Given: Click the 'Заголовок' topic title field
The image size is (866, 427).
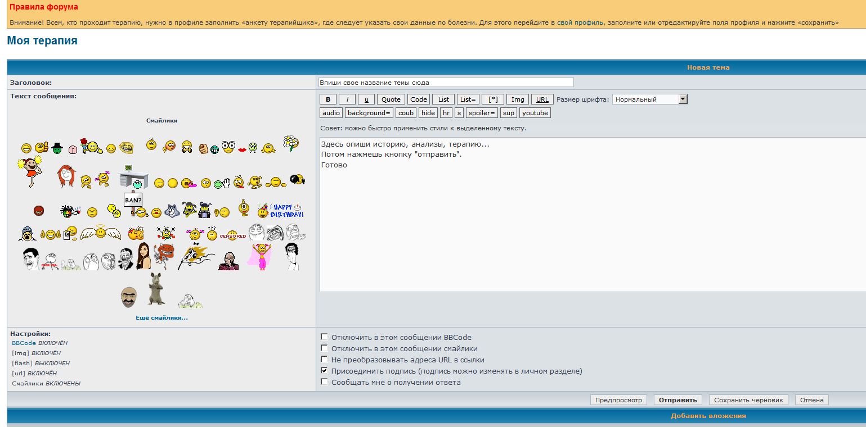Looking at the screenshot, I should 445,83.
